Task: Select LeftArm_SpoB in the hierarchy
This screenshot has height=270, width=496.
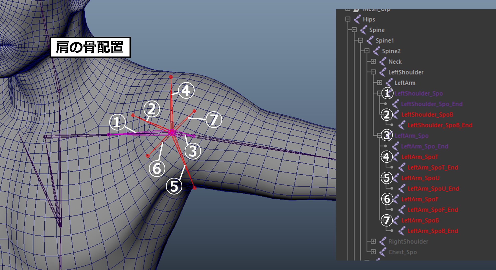Action: tap(420, 220)
